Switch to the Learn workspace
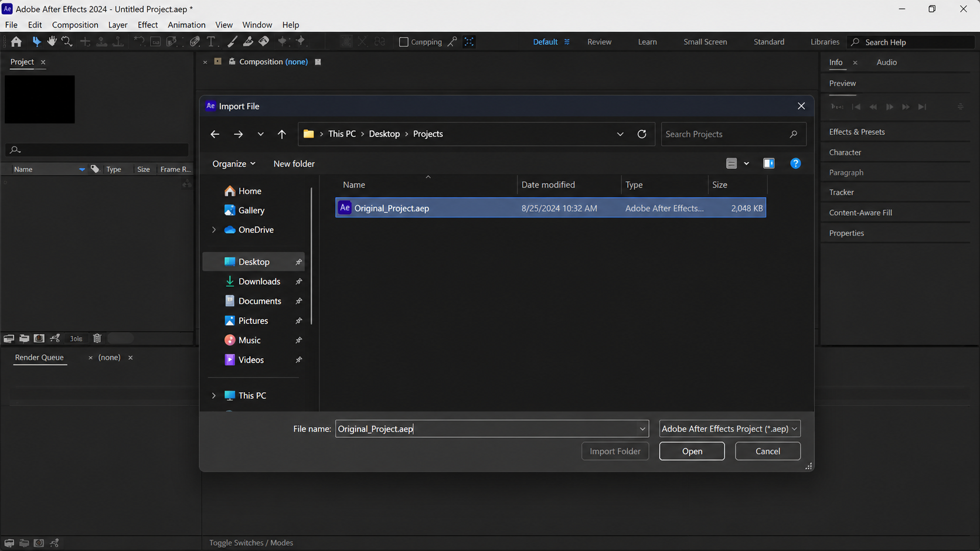Image resolution: width=980 pixels, height=551 pixels. tap(647, 42)
